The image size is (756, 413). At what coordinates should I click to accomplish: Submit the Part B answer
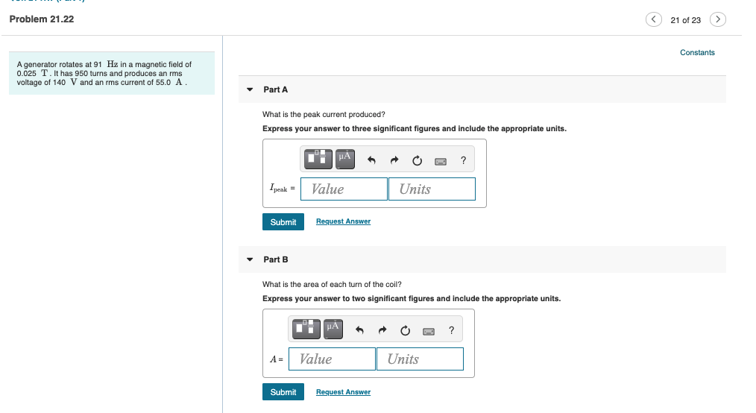(x=283, y=392)
